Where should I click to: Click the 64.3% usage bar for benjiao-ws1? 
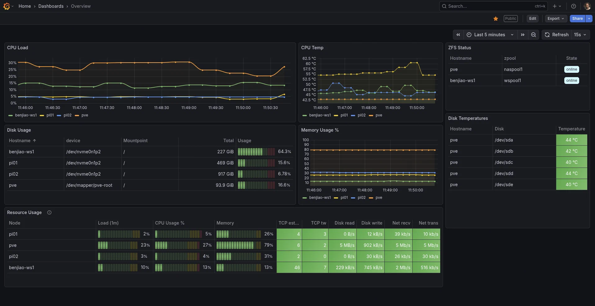[256, 151]
